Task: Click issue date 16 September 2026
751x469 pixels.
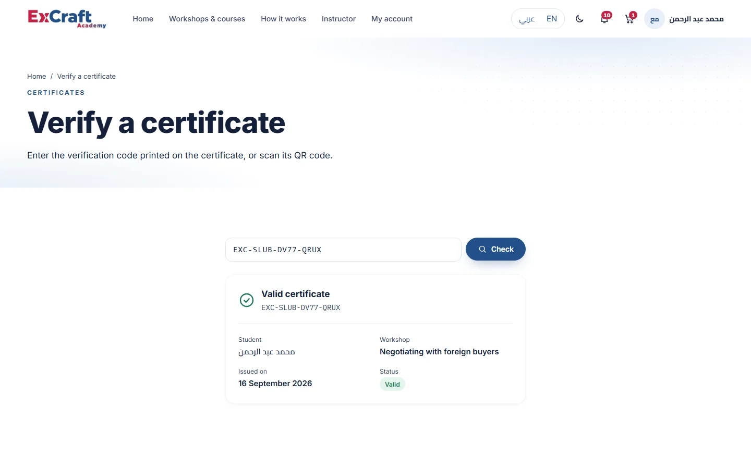Action: tap(275, 384)
